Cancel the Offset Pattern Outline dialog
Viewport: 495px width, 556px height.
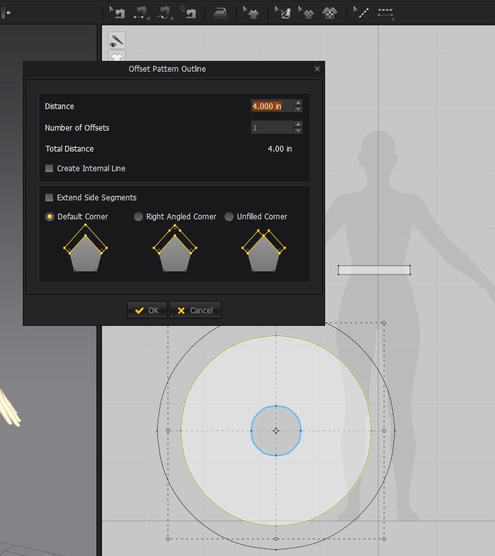[x=195, y=310]
